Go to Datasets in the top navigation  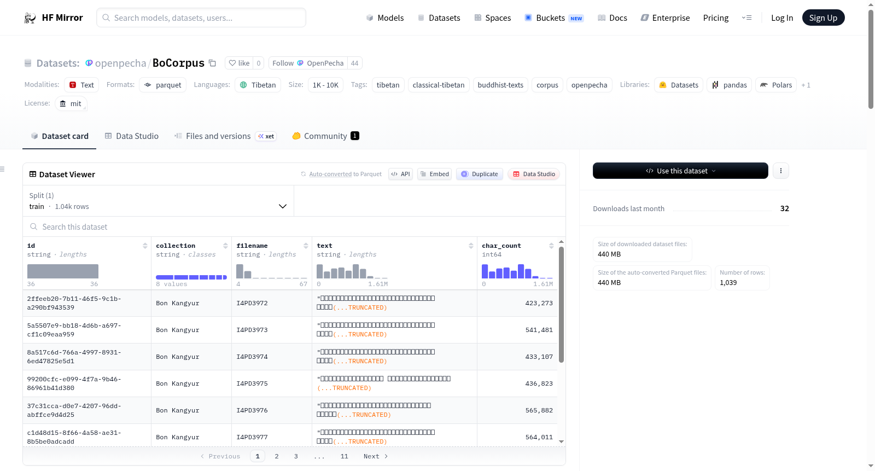point(439,18)
